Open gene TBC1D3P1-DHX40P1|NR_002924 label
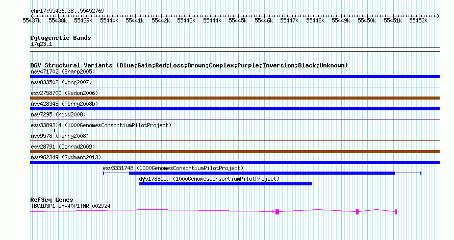This screenshot has width=454, height=240. click(x=70, y=206)
